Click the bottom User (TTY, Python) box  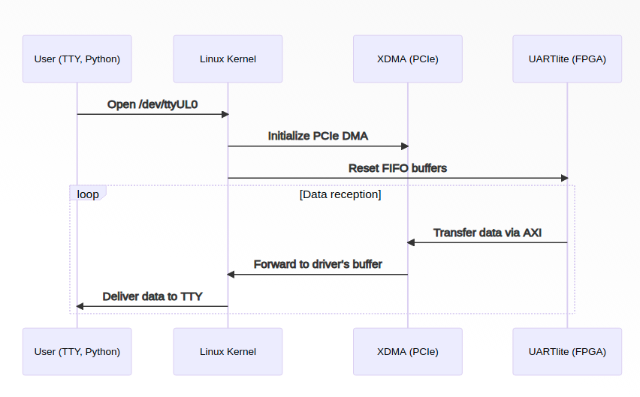click(x=77, y=351)
